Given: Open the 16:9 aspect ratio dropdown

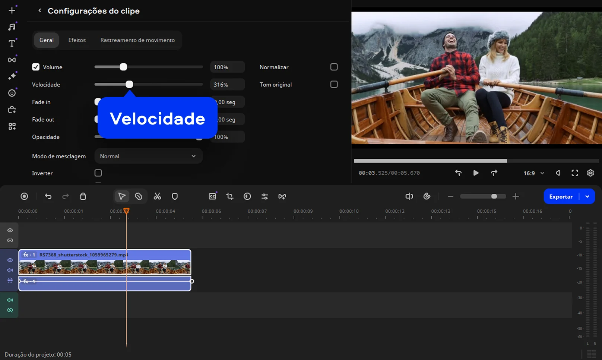Looking at the screenshot, I should click(x=533, y=173).
